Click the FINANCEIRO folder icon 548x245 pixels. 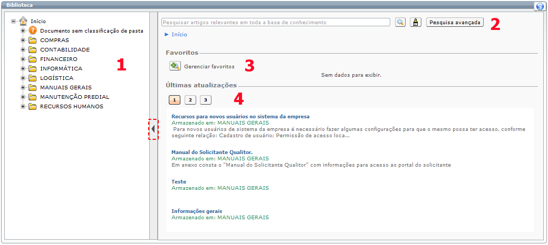(x=33, y=59)
